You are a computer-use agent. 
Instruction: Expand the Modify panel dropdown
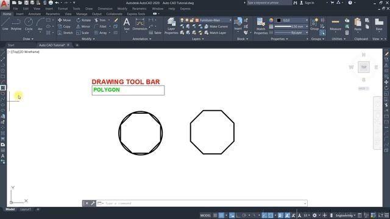click(x=88, y=39)
